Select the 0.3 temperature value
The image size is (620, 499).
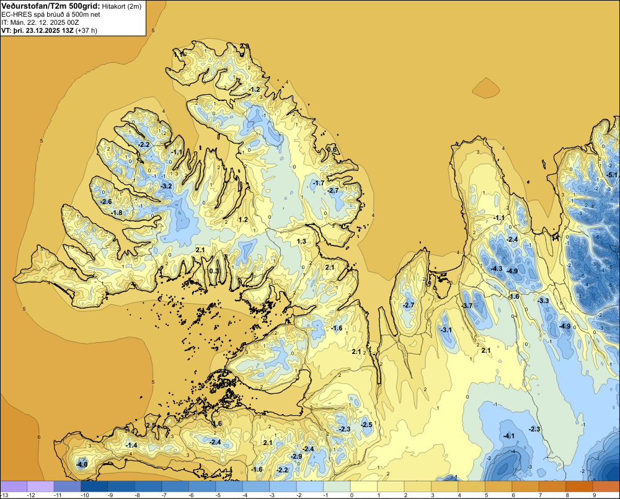coord(213,271)
